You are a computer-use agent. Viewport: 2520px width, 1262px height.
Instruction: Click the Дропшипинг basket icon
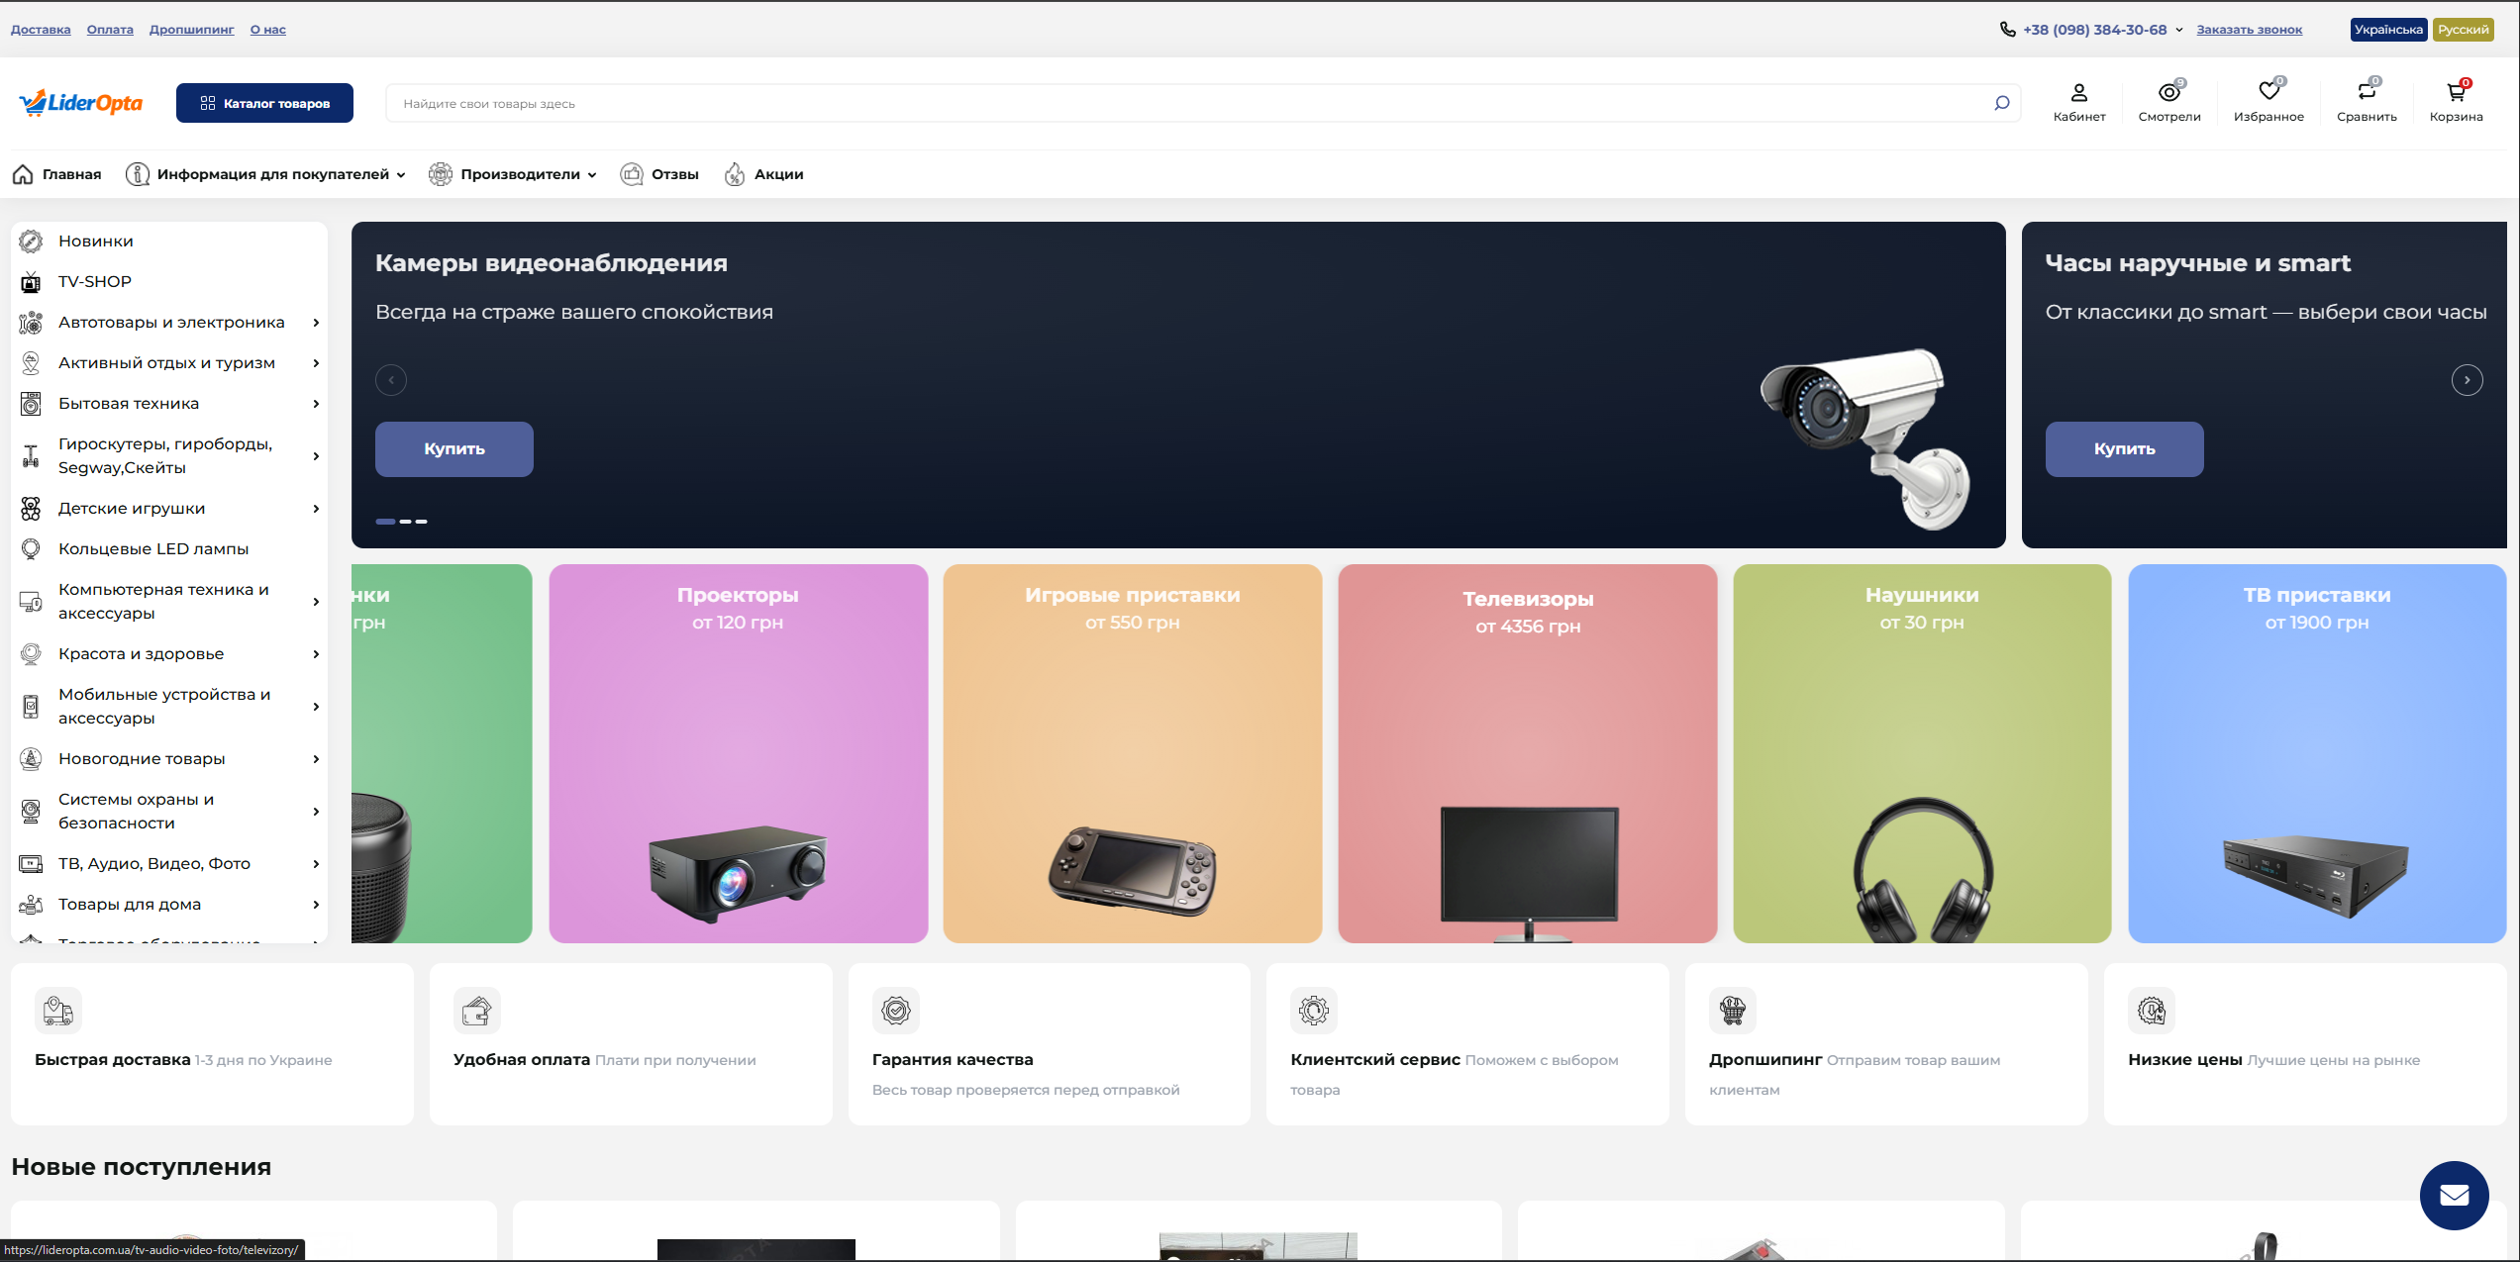[x=1733, y=1011]
